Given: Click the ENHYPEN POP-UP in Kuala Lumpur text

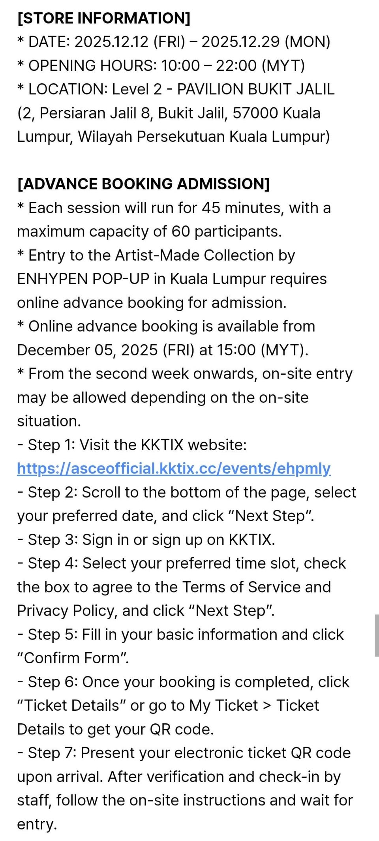Looking at the screenshot, I should [172, 279].
